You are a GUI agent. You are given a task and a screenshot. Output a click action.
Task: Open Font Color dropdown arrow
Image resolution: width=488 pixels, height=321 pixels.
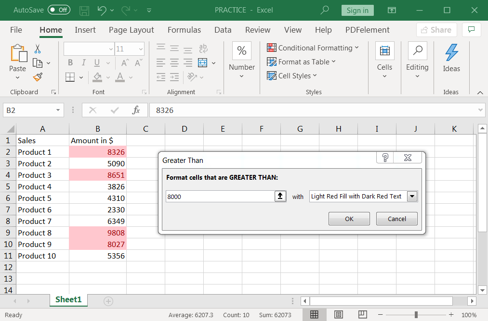pos(131,77)
